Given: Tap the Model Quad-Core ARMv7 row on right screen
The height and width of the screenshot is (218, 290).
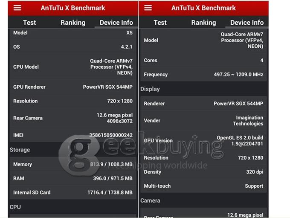Looking at the screenshot, I should click(x=203, y=40).
